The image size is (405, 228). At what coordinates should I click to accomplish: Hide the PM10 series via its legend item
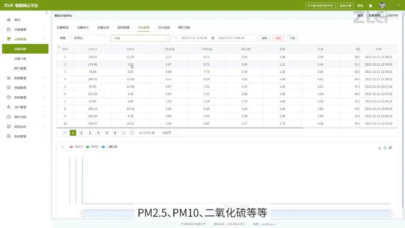[93, 147]
